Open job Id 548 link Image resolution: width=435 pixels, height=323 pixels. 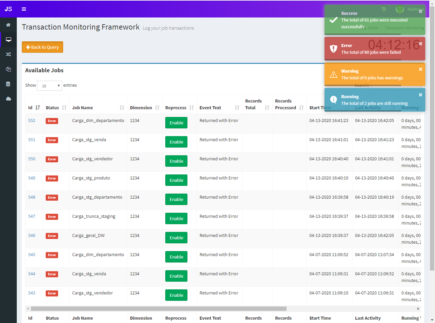point(32,197)
